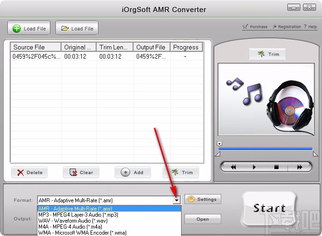Click the Format combo box text field

click(105, 200)
